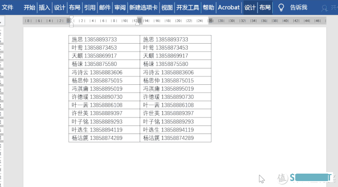Click right column cell 叶选生 13858894119

(x=175, y=130)
